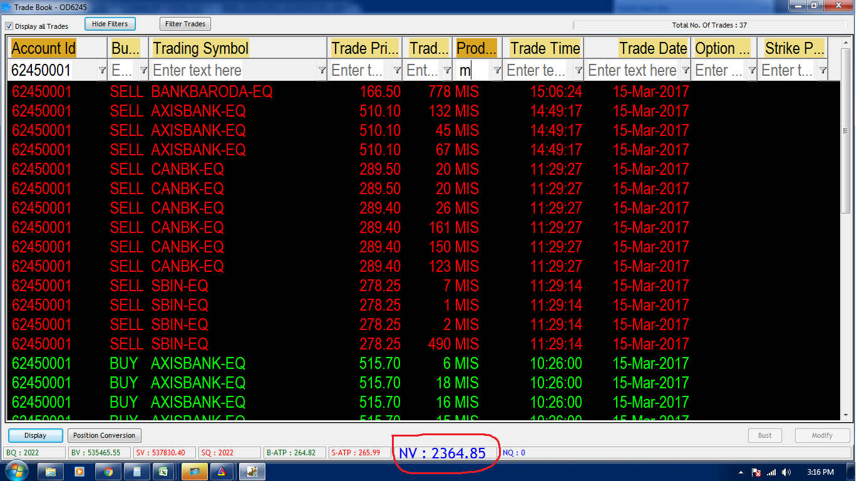The height and width of the screenshot is (481, 864).
Task: Launch Windows Media Player from the taskbar
Action: click(x=80, y=472)
